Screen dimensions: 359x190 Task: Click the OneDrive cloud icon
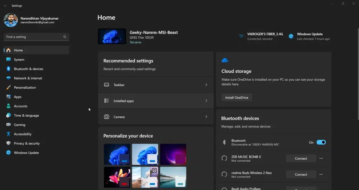(225, 60)
